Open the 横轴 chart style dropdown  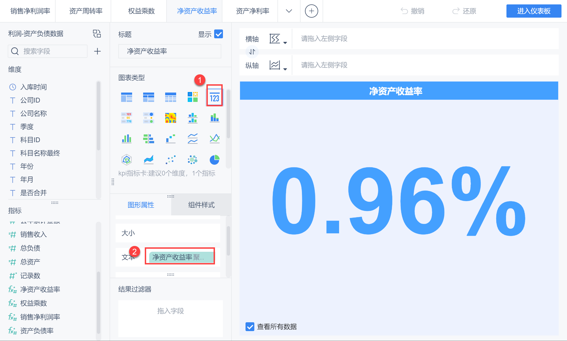click(x=277, y=39)
